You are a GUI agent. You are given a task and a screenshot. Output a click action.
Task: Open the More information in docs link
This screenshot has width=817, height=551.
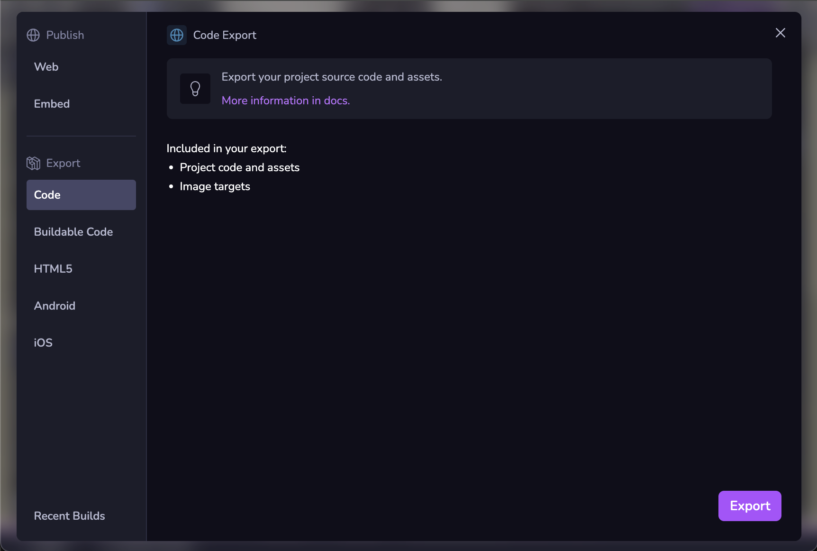[286, 101]
